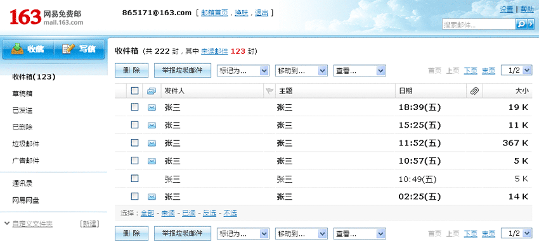Click the bottom 下页 link
This screenshot has height=249, width=539.
click(x=471, y=234)
